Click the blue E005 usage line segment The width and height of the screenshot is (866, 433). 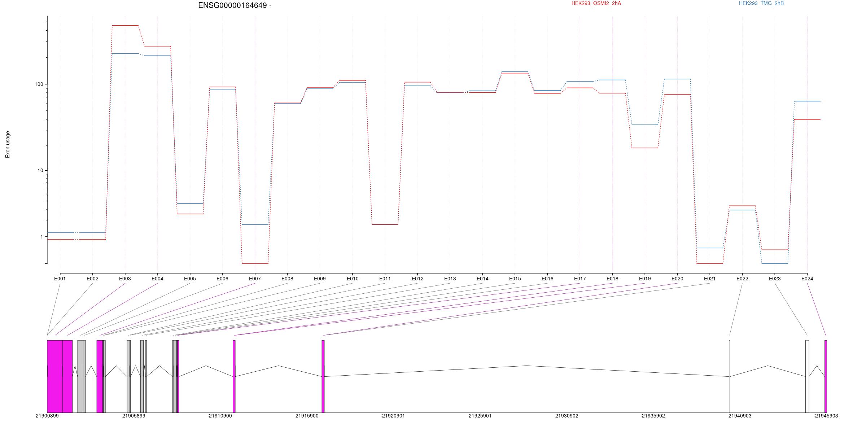190,204
